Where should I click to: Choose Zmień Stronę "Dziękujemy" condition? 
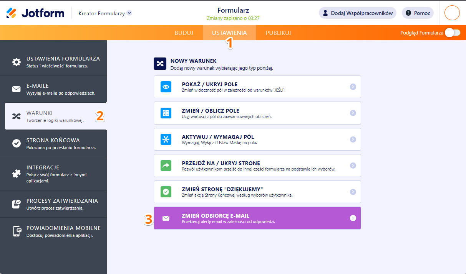(257, 192)
